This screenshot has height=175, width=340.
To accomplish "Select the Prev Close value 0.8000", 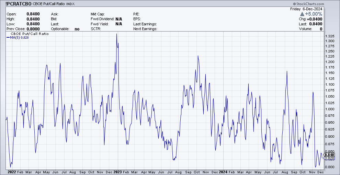I will click(33, 29).
